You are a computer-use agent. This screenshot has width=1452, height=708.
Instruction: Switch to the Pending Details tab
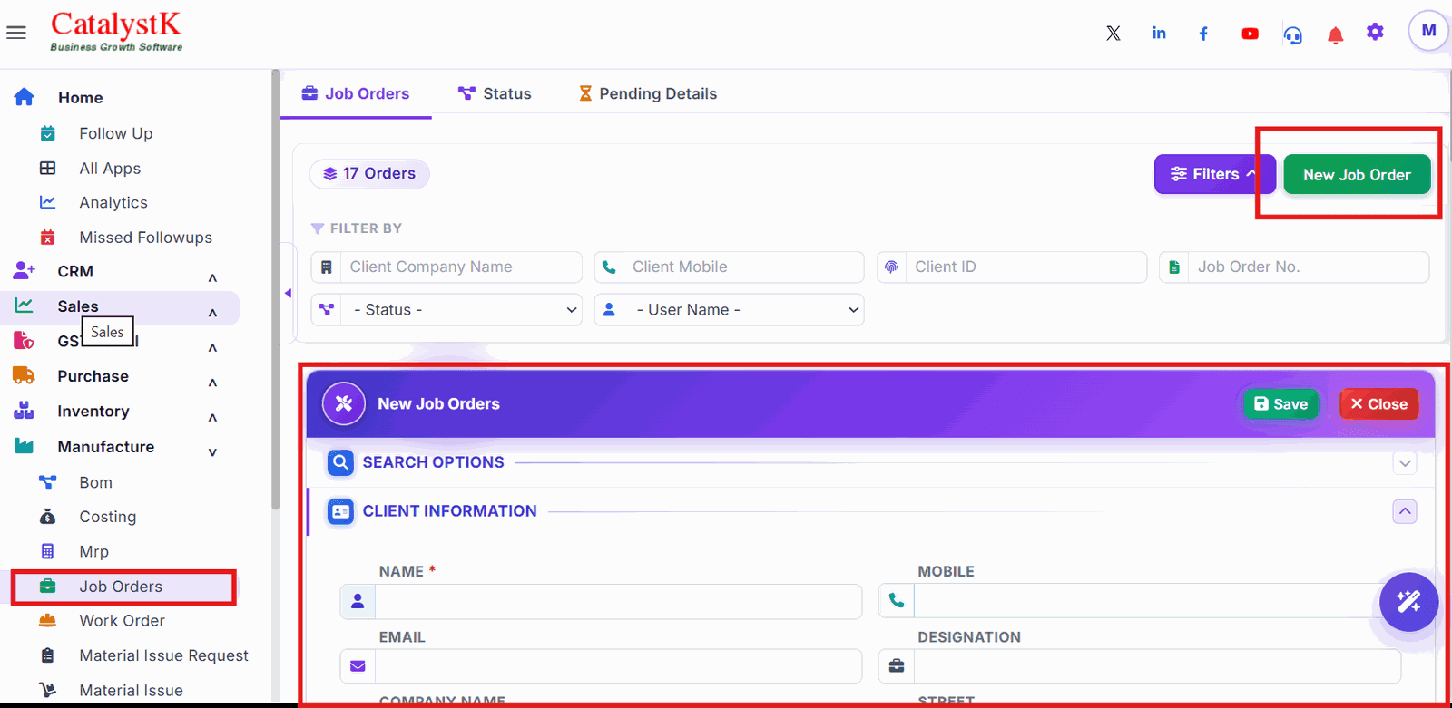648,93
